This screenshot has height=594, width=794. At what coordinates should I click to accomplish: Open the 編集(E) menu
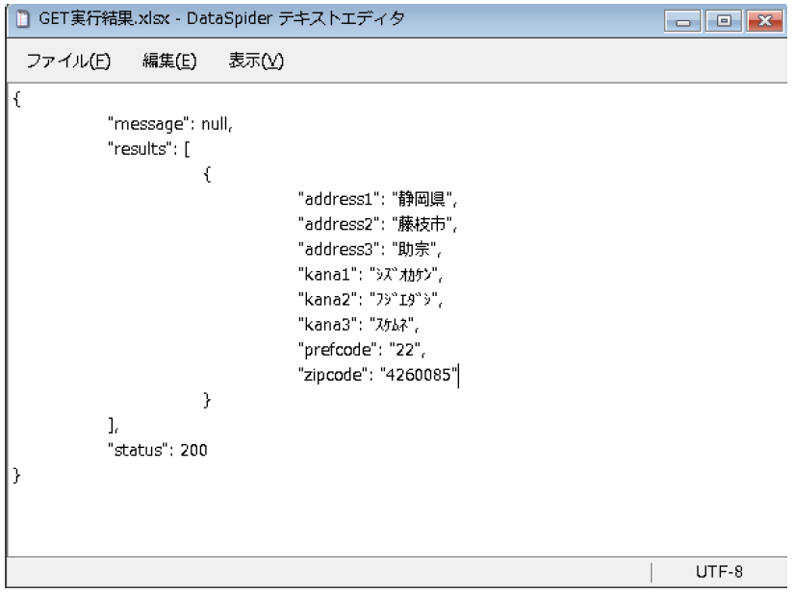click(169, 62)
